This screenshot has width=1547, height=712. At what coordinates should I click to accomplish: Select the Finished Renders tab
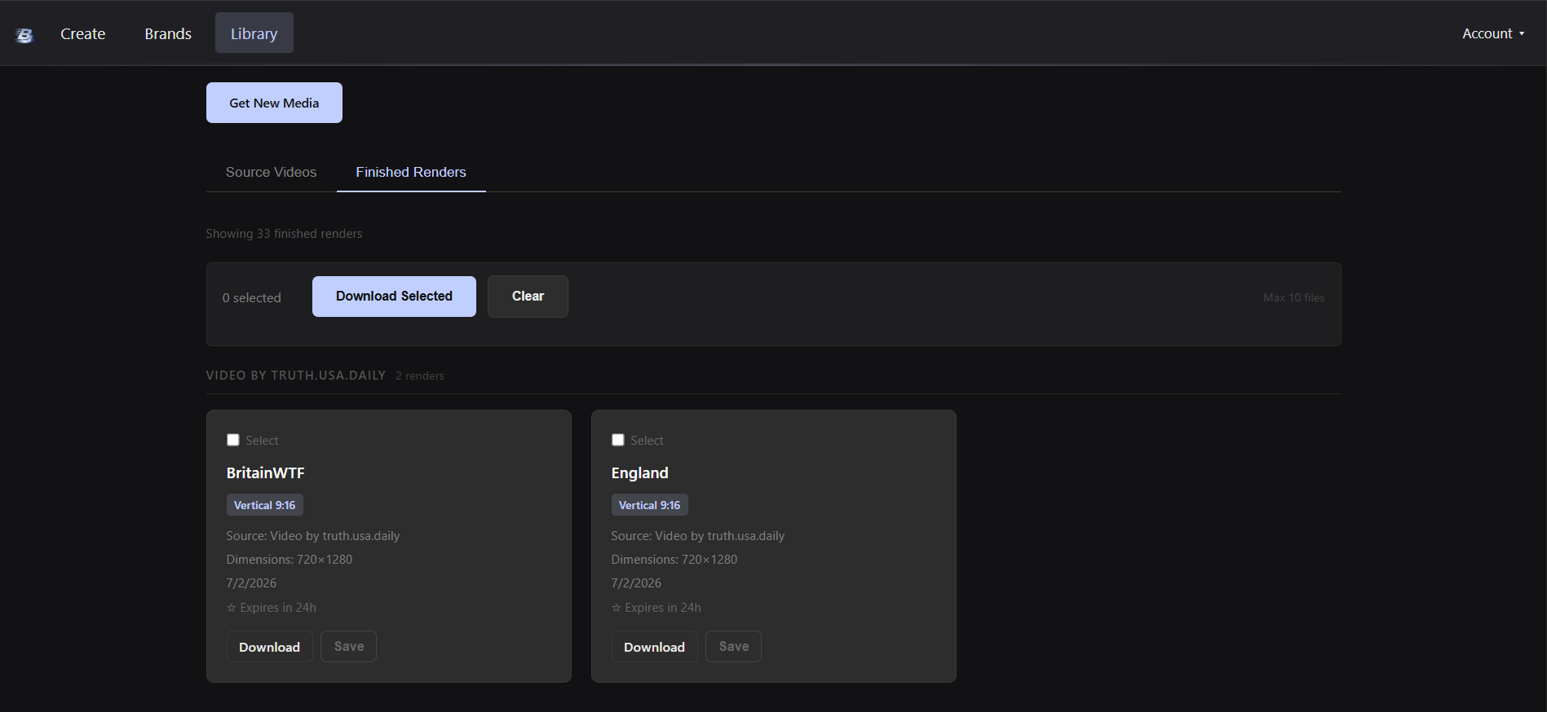point(411,172)
